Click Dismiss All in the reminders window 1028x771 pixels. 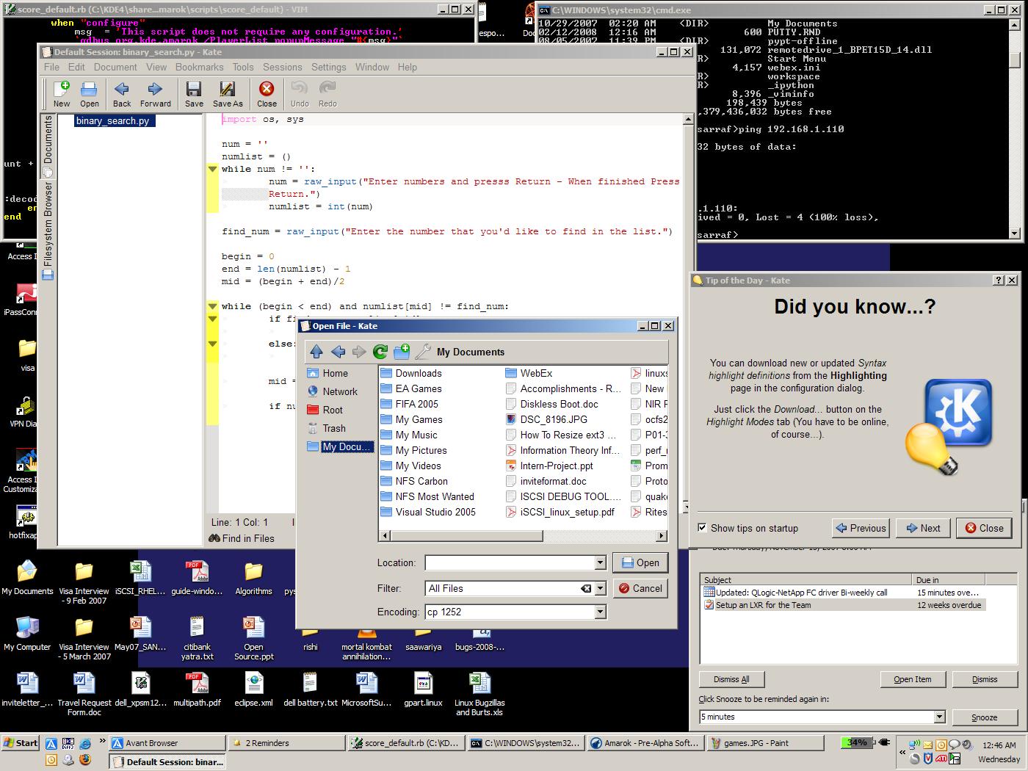731,679
